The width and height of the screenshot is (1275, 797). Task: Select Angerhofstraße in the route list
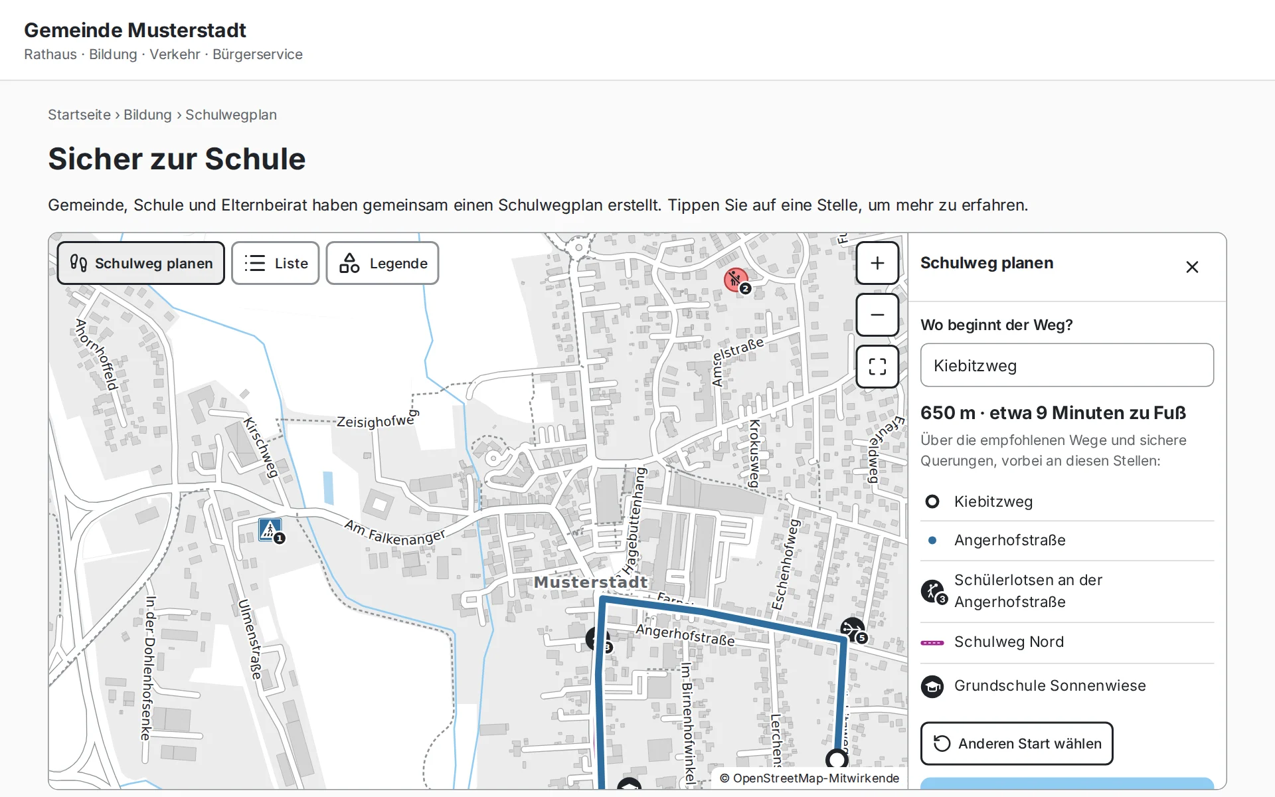click(x=1066, y=541)
